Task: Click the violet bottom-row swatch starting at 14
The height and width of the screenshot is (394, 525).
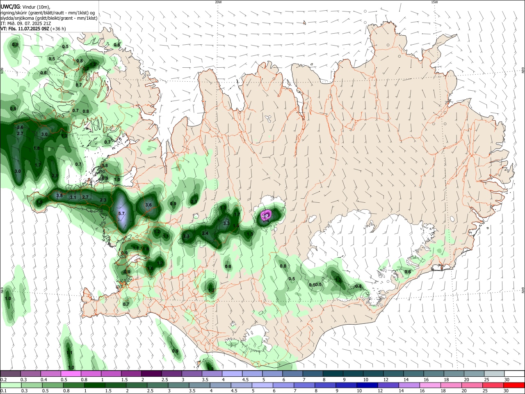Action: pos(409,385)
